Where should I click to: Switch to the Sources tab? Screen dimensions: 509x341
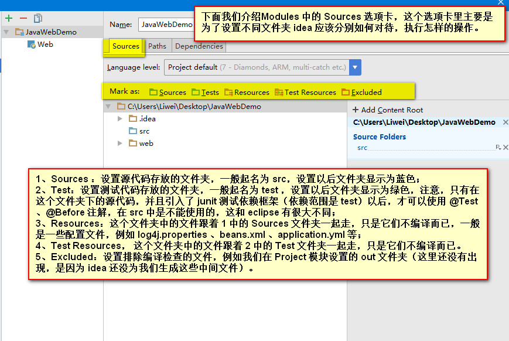coord(125,46)
